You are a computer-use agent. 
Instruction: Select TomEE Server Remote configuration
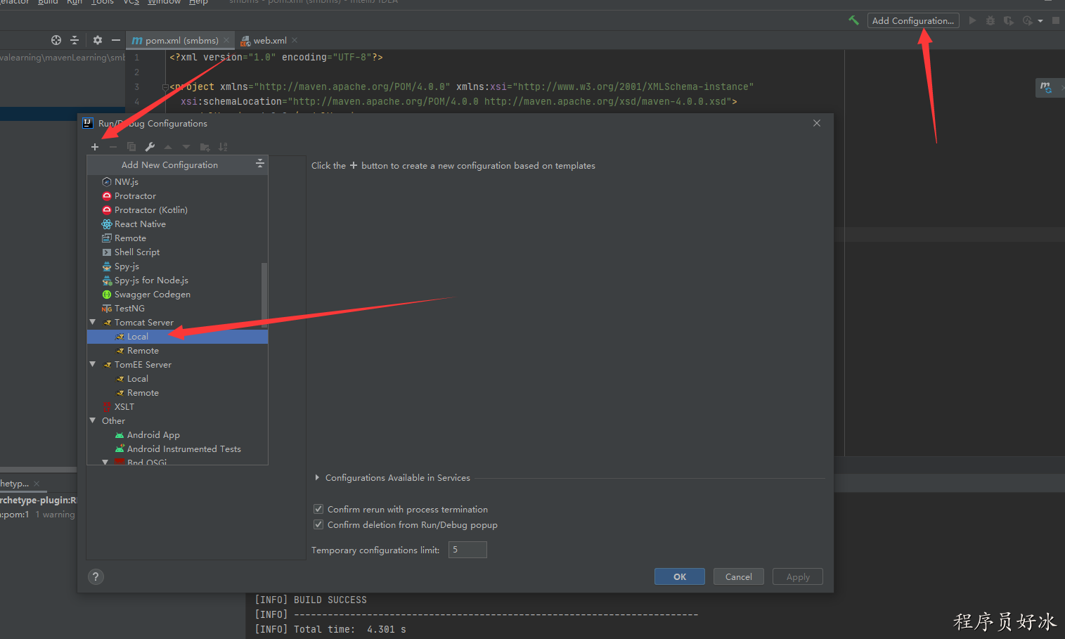177,392
